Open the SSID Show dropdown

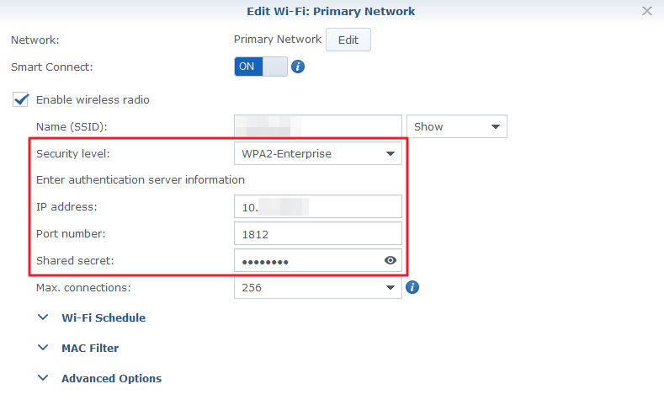457,126
